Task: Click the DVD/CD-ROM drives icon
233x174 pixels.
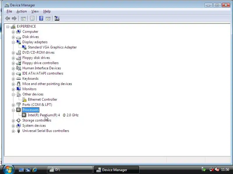Action: click(x=19, y=52)
